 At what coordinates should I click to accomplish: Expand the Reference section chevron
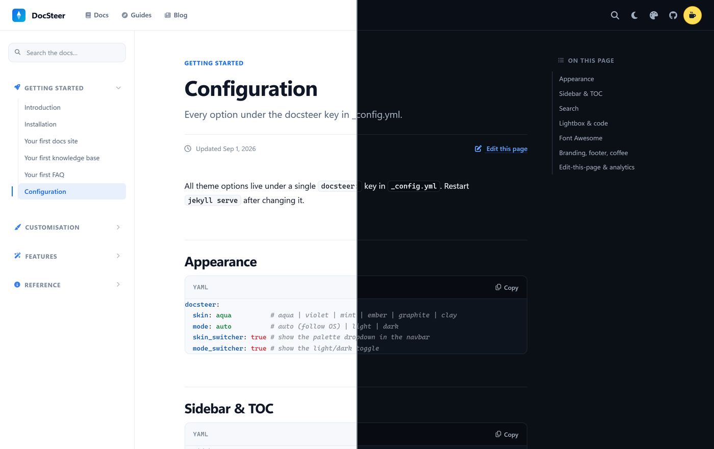pyautogui.click(x=118, y=284)
